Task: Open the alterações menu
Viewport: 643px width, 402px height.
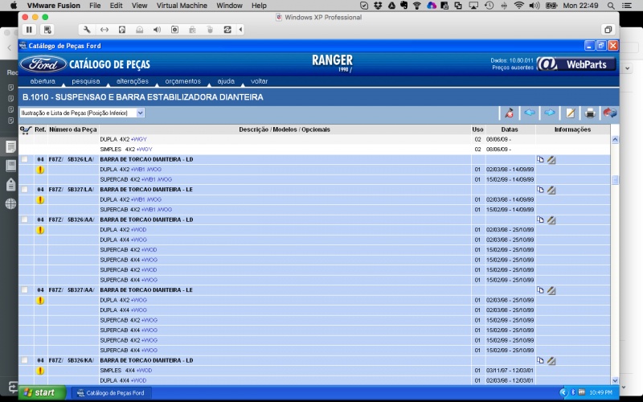Action: pos(133,81)
